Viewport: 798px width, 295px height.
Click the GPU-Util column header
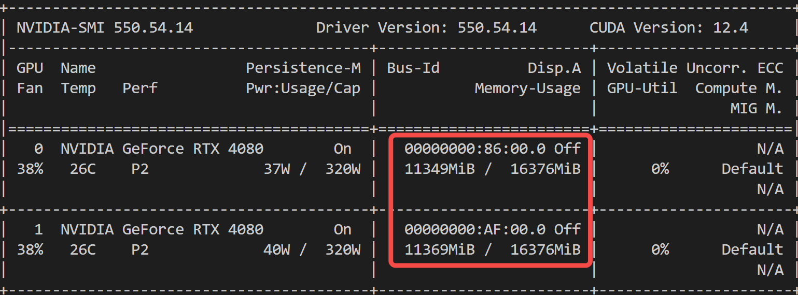[642, 88]
